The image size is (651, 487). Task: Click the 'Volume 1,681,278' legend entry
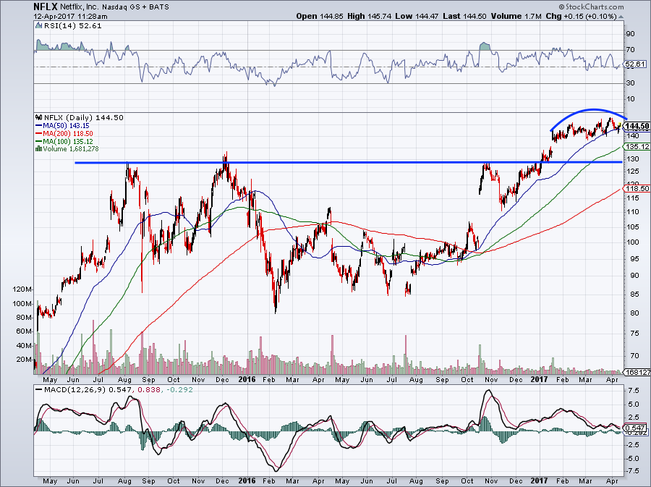(71, 149)
